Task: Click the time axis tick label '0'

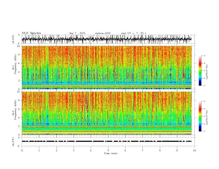Action: coord(22,150)
